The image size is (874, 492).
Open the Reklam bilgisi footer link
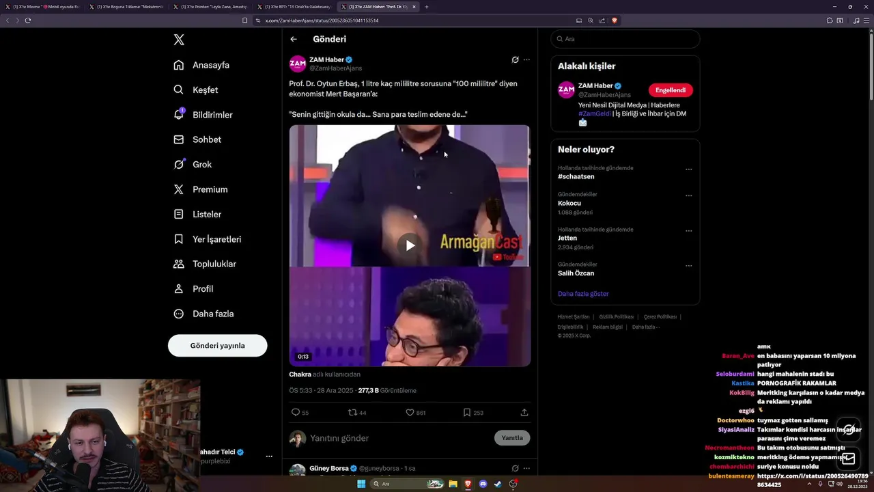608,327
